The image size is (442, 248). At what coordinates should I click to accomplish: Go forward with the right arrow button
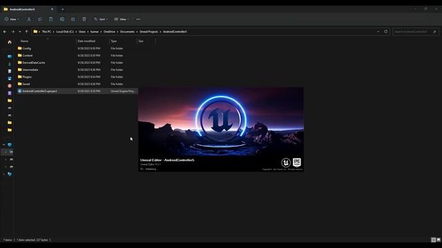[x=12, y=32]
